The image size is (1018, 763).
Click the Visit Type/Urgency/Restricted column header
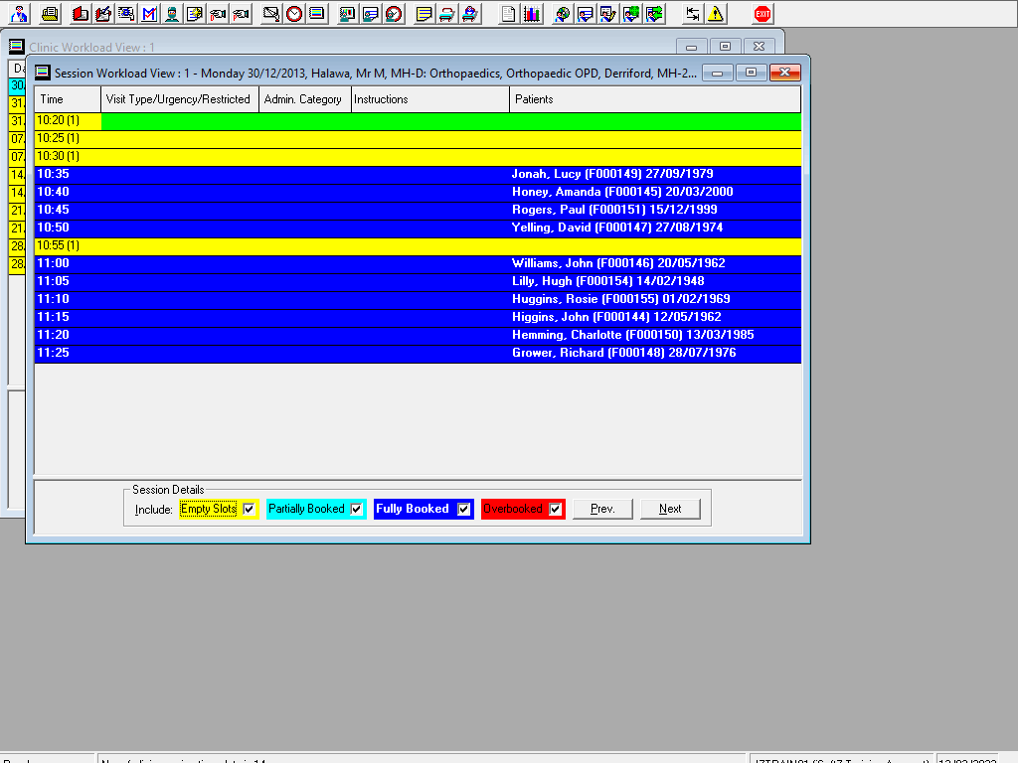click(x=180, y=99)
